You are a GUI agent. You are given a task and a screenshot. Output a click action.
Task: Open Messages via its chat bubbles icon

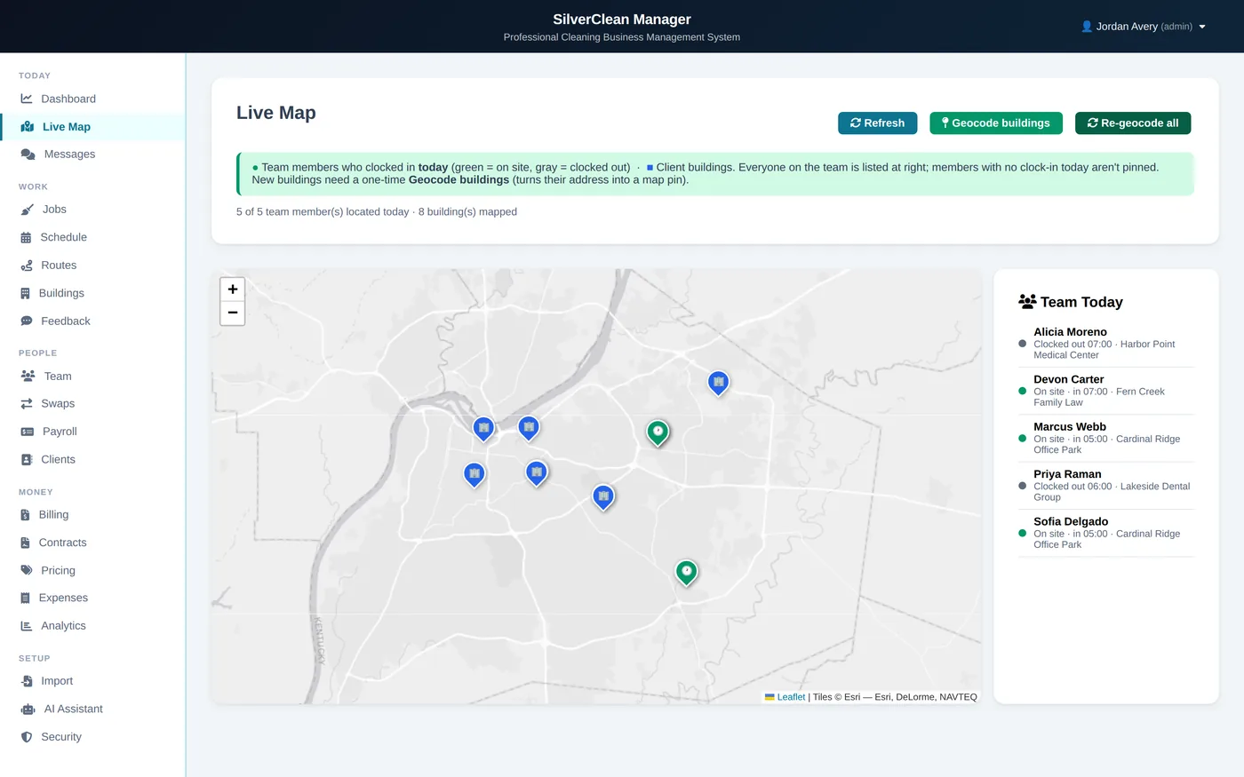tap(28, 155)
